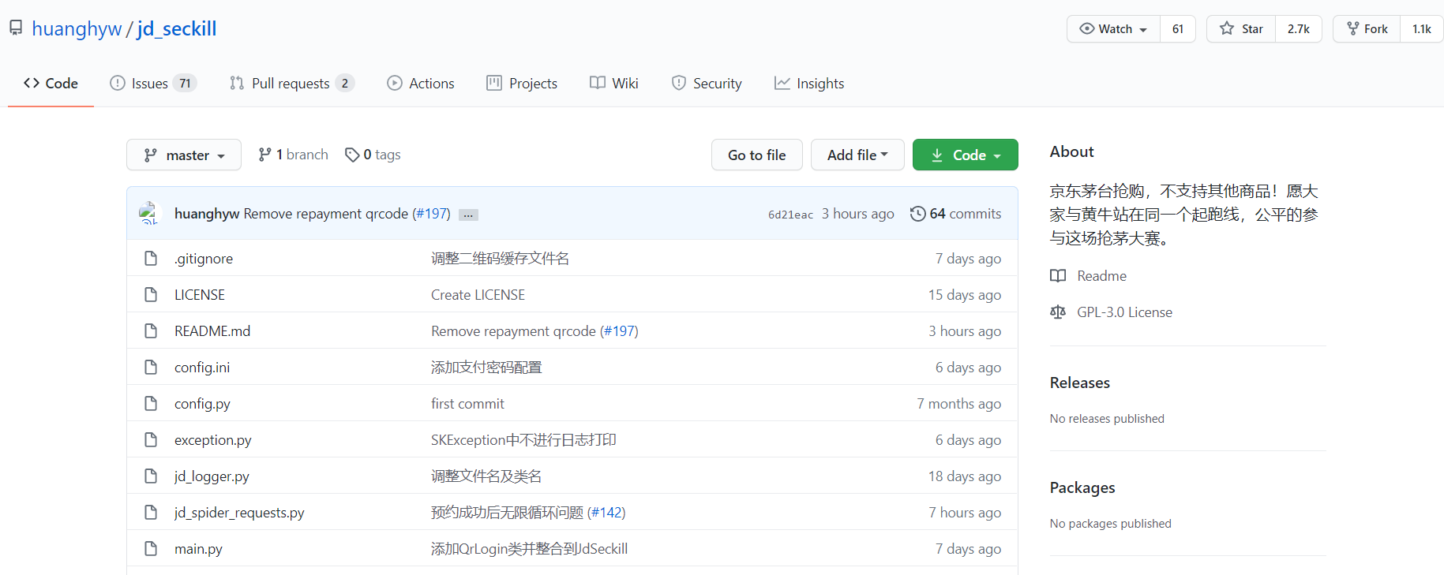This screenshot has width=1444, height=575.
Task: Open the #142 pull request link
Action: click(607, 513)
